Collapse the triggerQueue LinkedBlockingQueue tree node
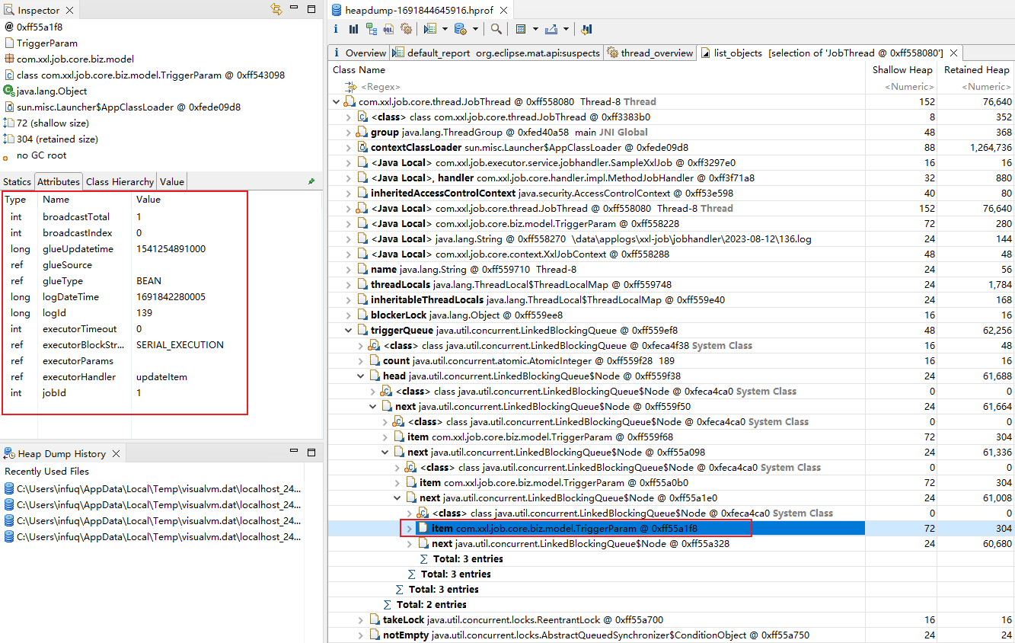 click(349, 331)
